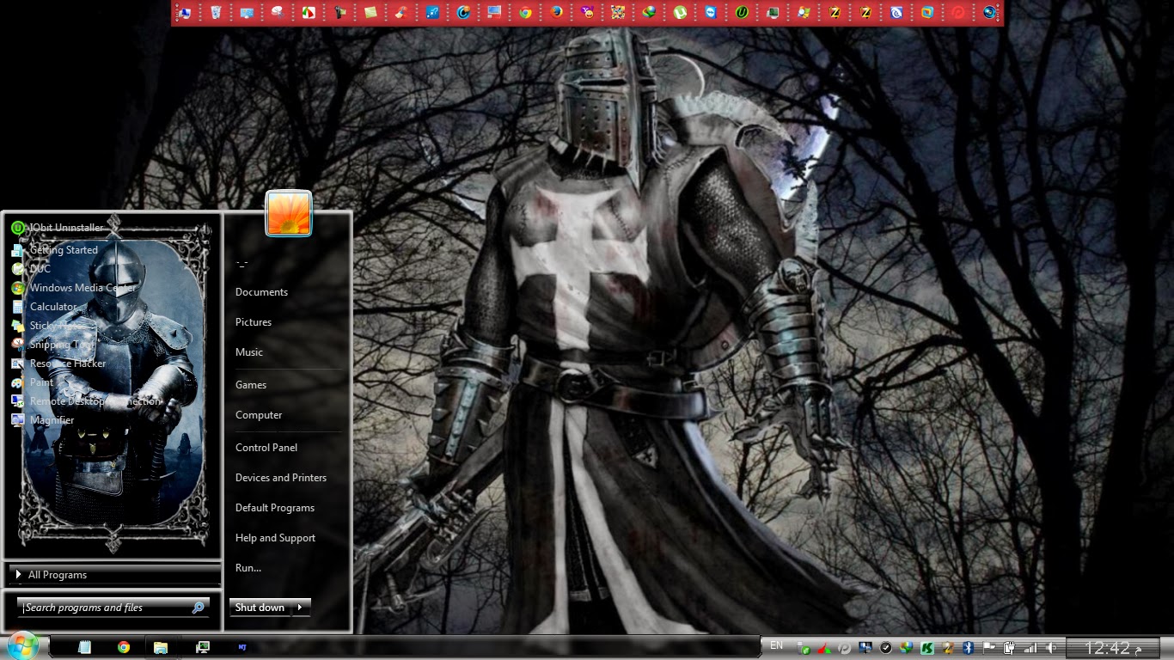The height and width of the screenshot is (660, 1174).
Task: Click the Windows Start orb
Action: pos(21,646)
